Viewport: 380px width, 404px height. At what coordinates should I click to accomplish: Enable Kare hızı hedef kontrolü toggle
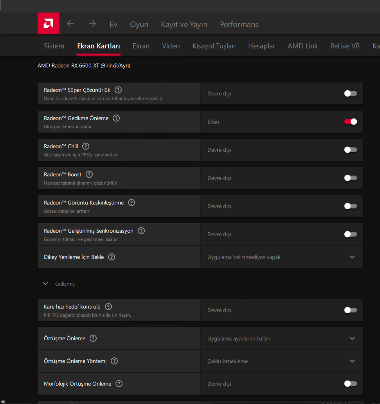point(351,310)
